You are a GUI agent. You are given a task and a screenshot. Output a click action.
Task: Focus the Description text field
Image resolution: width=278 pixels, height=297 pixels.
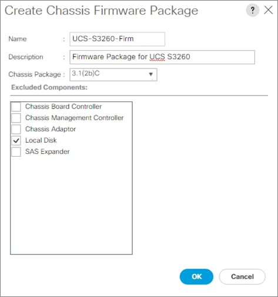coord(162,57)
